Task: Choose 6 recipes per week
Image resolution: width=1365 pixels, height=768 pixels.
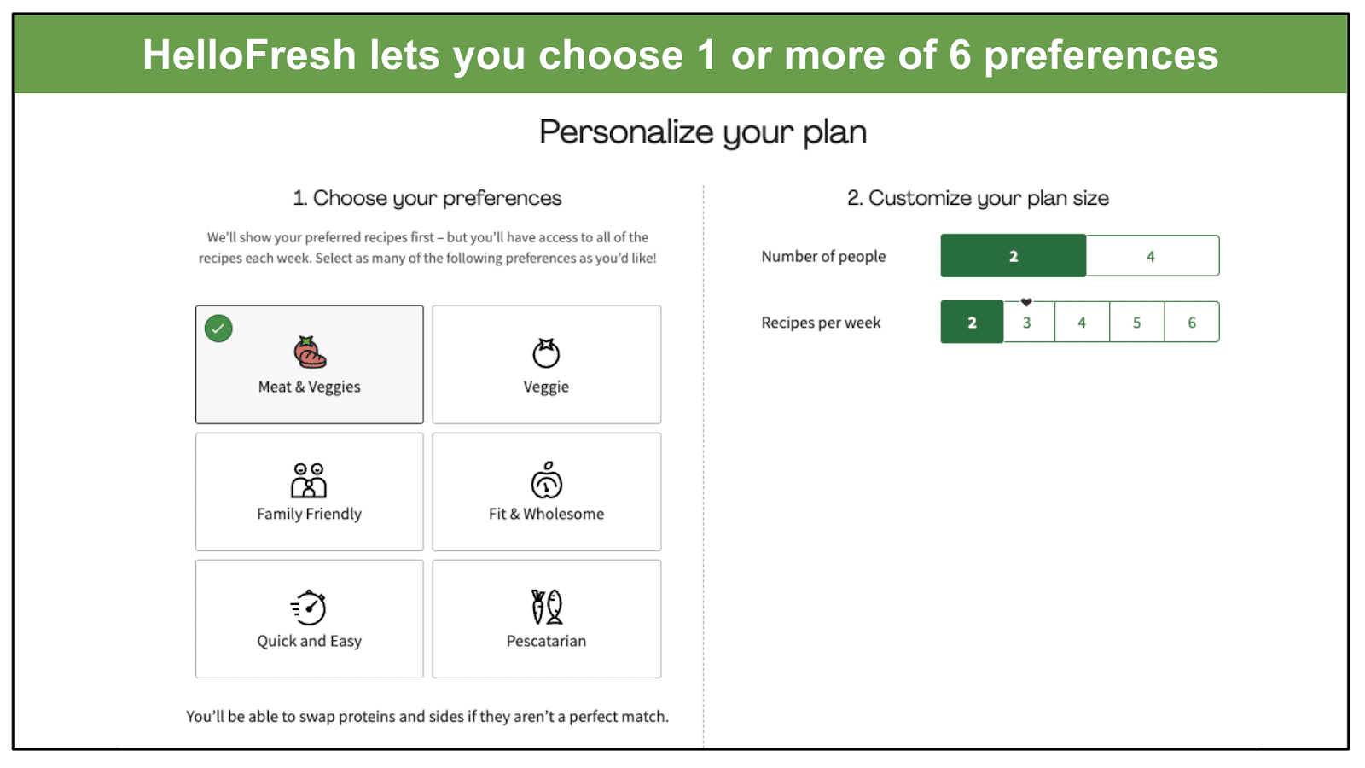Action: click(1192, 323)
